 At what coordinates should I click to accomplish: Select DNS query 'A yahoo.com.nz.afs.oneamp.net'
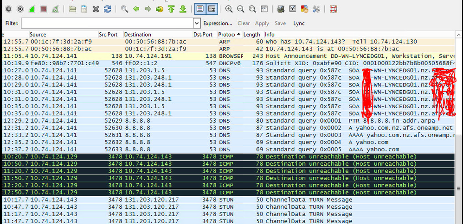[228, 128]
